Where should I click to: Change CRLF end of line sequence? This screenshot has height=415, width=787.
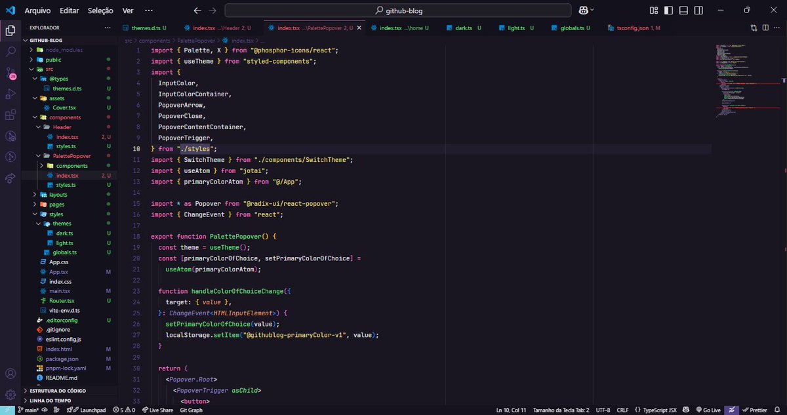tap(622, 410)
